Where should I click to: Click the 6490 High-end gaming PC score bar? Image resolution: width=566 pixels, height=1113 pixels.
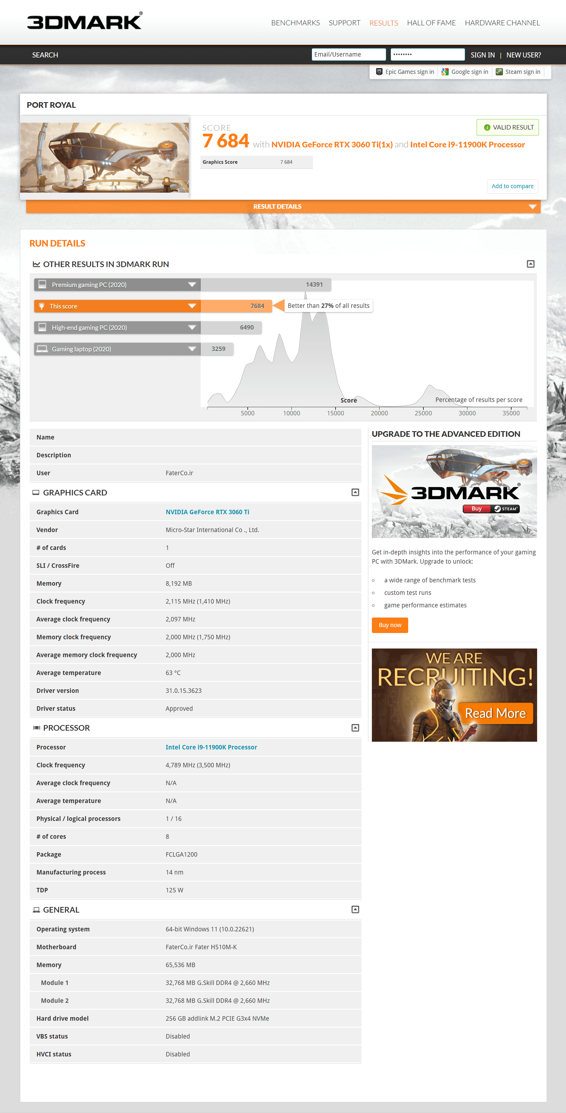[x=231, y=327]
